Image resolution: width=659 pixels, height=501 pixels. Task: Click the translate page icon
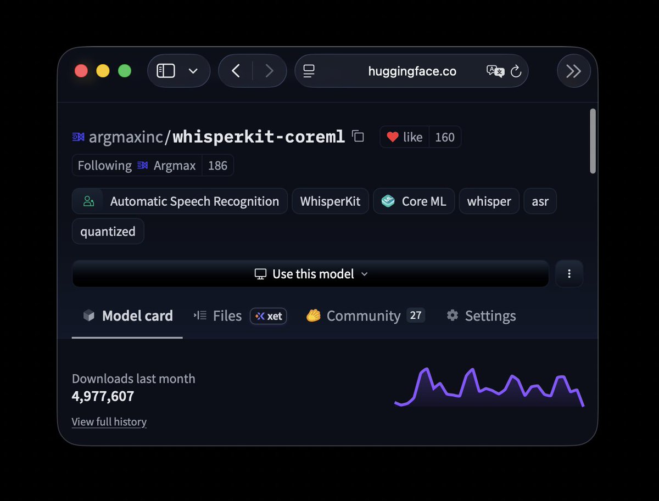coord(495,71)
